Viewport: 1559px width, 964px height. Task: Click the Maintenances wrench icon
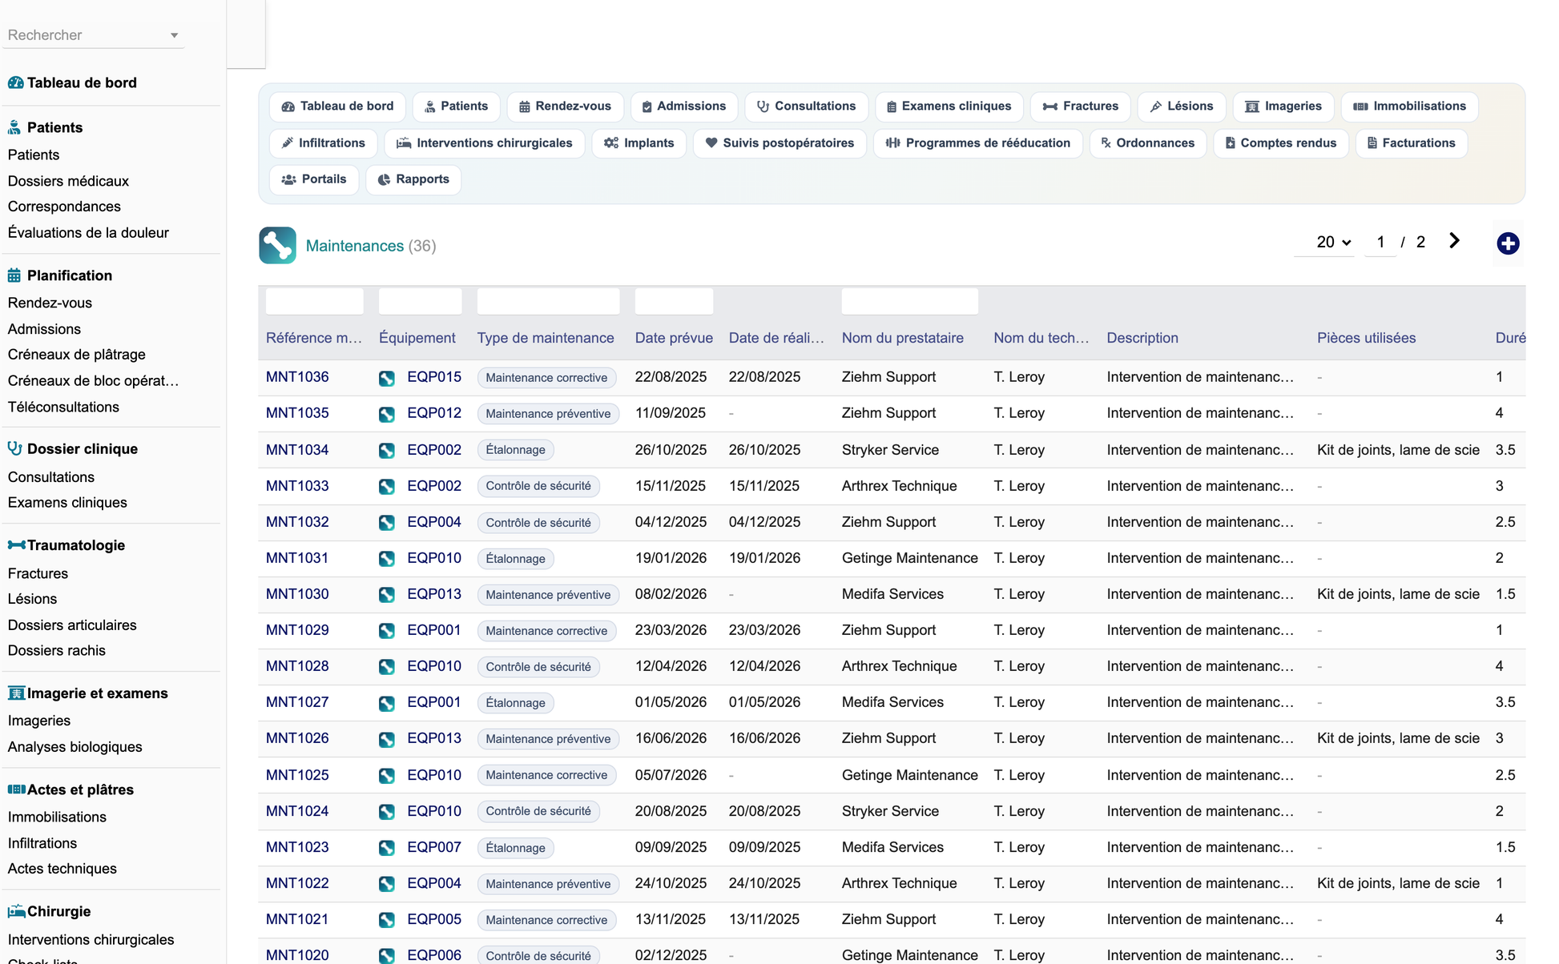277,245
